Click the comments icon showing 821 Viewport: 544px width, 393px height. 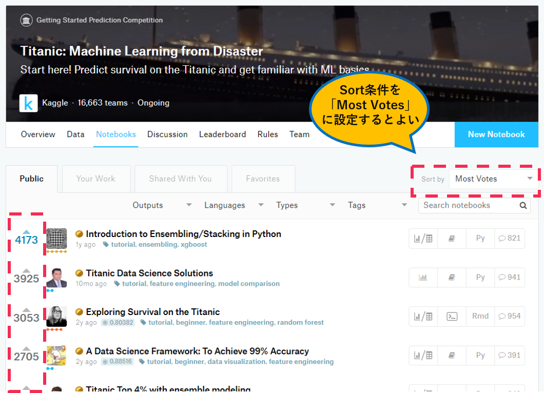point(502,238)
